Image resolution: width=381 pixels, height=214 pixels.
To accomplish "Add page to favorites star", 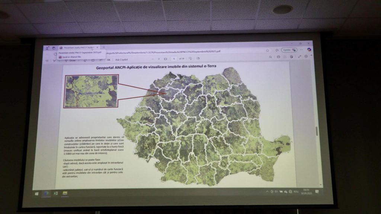I will coord(267,50).
